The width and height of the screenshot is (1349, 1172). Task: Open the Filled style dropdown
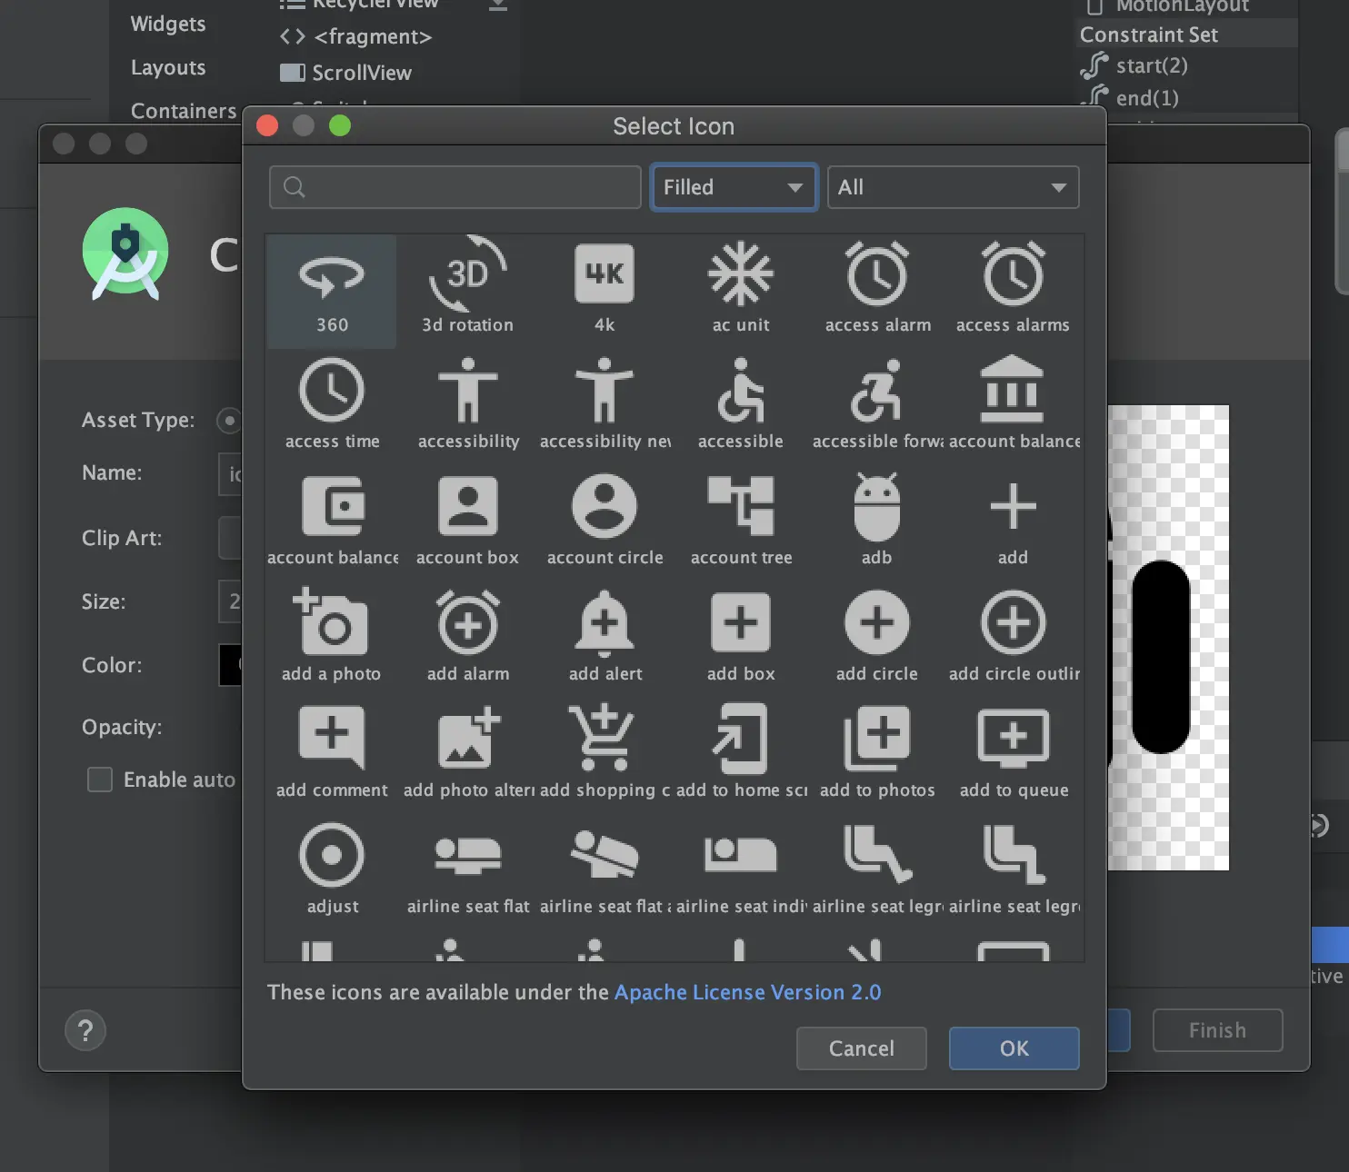tap(734, 187)
